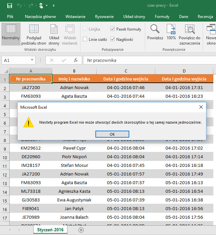The width and height of the screenshot is (216, 235).
Task: Click the Save icon in the title bar
Action: click(9, 6)
